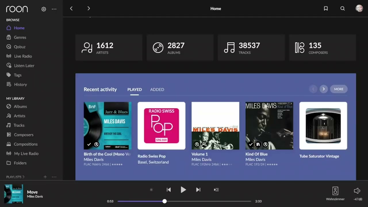Open Qobuz in the sidebar
Image resolution: width=368 pixels, height=207 pixels.
click(16, 47)
